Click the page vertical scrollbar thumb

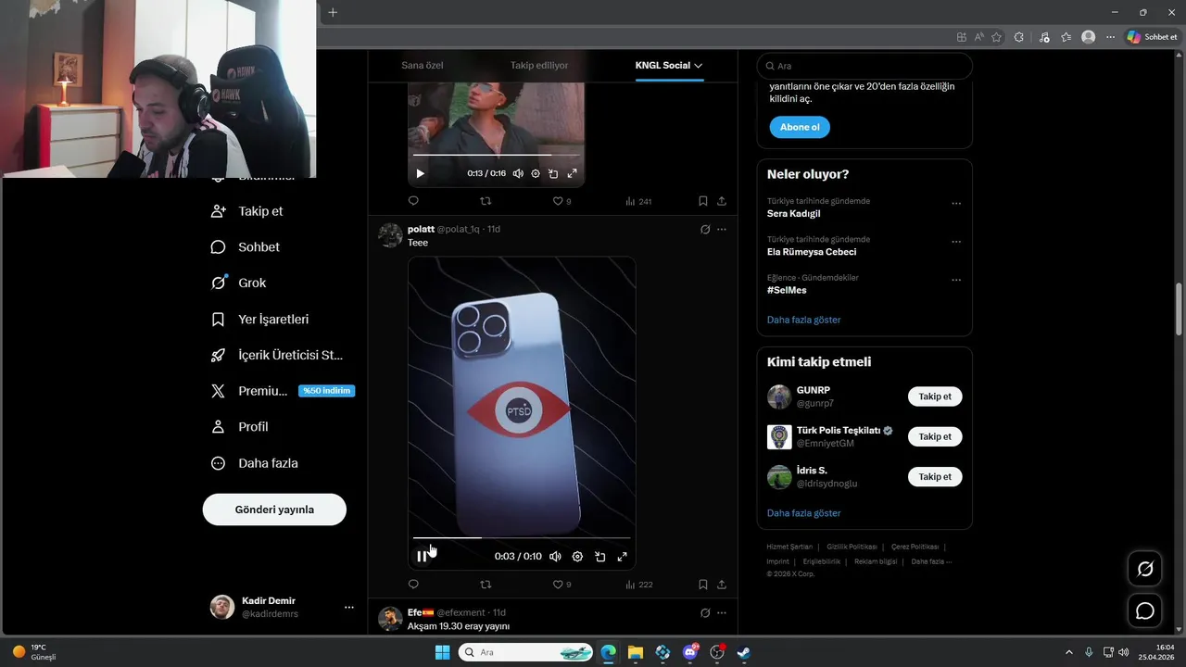1180,310
